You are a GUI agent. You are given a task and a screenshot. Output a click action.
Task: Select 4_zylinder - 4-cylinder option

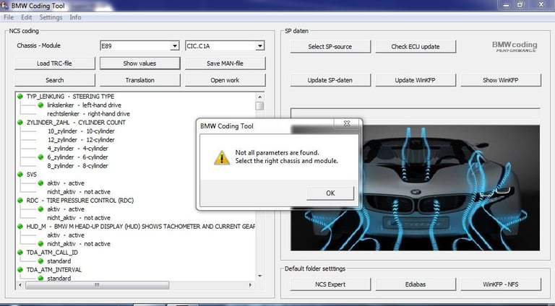pyautogui.click(x=77, y=149)
